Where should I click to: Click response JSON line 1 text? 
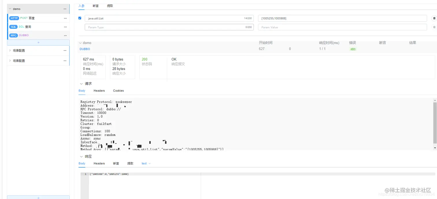(x=109, y=174)
